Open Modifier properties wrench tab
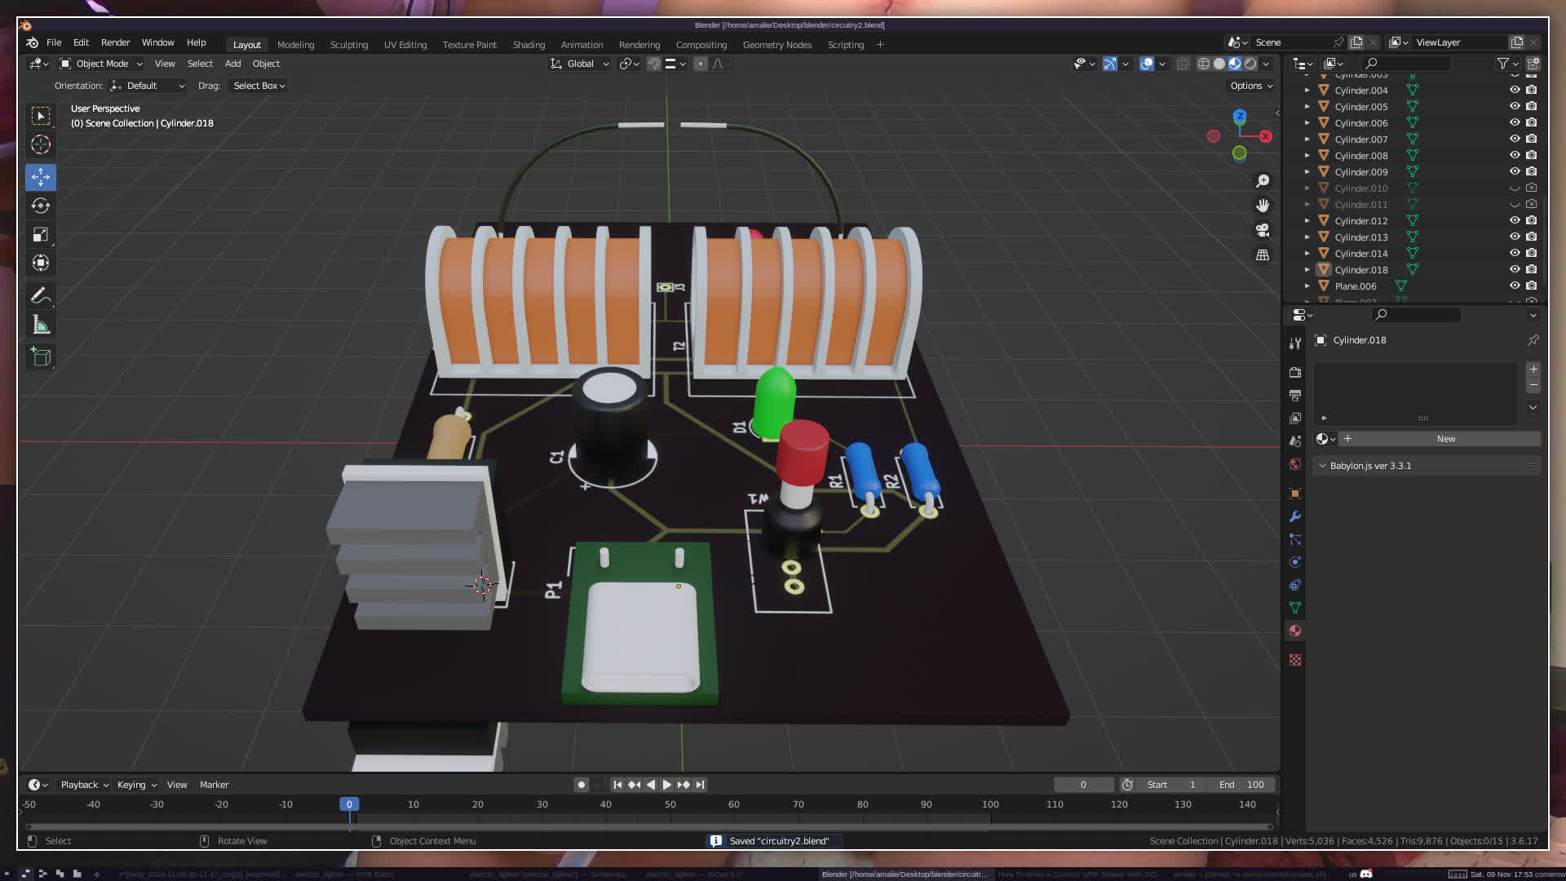The height and width of the screenshot is (881, 1566). click(x=1294, y=516)
